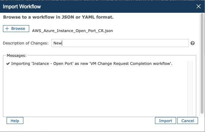Close the Import Workflow dialog
Image resolution: width=205 pixels, height=132 pixels.
(198, 7)
